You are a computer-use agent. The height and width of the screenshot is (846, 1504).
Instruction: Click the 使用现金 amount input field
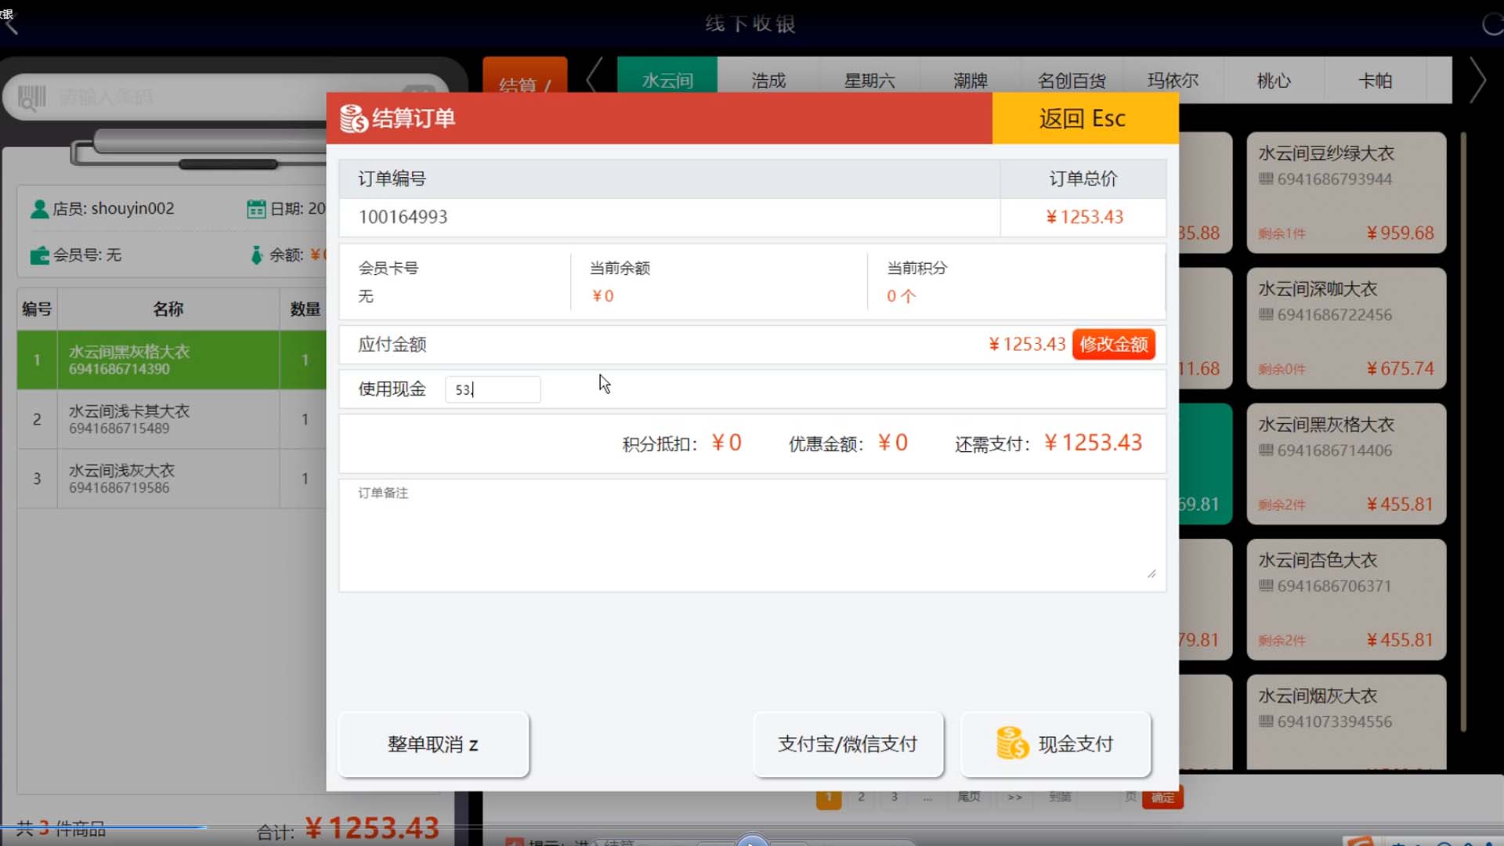(x=493, y=389)
